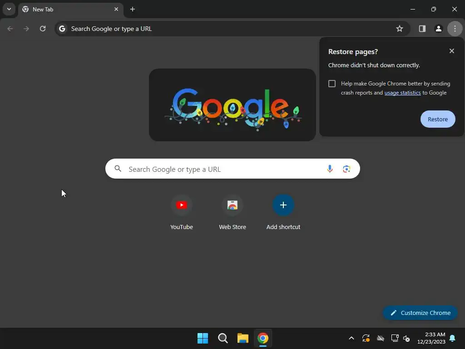Image resolution: width=465 pixels, height=349 pixels.
Task: Select the New Tab tab
Action: [x=70, y=10]
